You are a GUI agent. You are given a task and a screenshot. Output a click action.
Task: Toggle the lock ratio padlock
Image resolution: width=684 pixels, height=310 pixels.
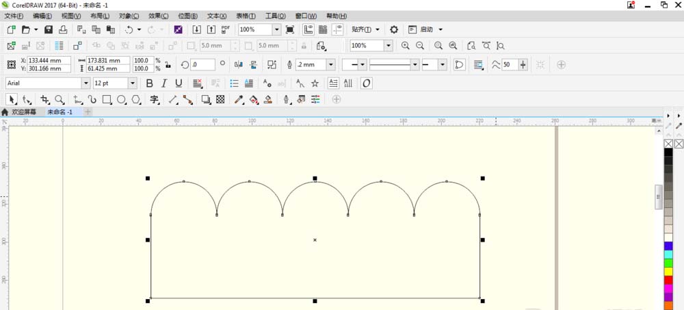166,64
